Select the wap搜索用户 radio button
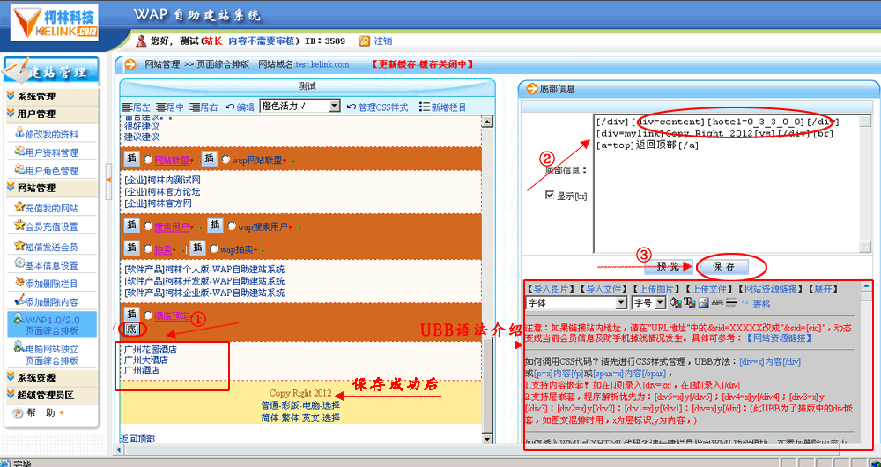Viewport: 881px width, 467px height. [232, 226]
